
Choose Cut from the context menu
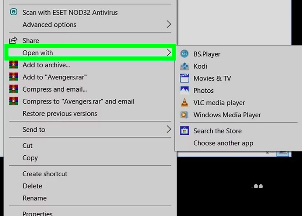90,146
